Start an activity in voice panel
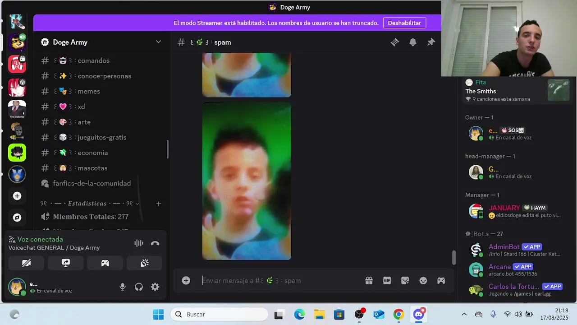The image size is (577, 325). pyautogui.click(x=105, y=263)
